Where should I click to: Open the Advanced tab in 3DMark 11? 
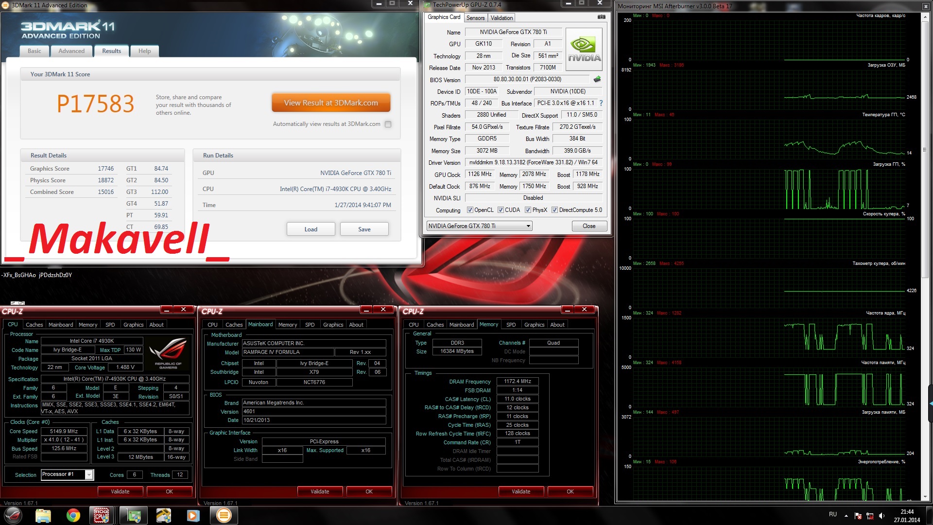pos(71,51)
